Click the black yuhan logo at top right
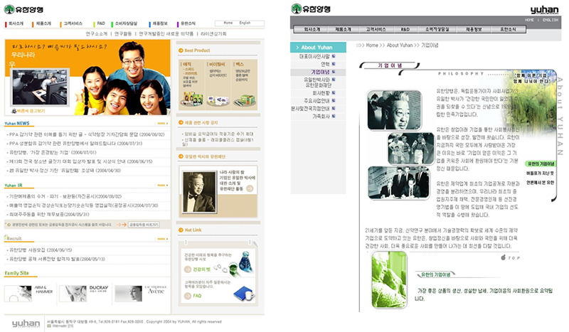Screen dimensions: 569x332 [x=544, y=10]
